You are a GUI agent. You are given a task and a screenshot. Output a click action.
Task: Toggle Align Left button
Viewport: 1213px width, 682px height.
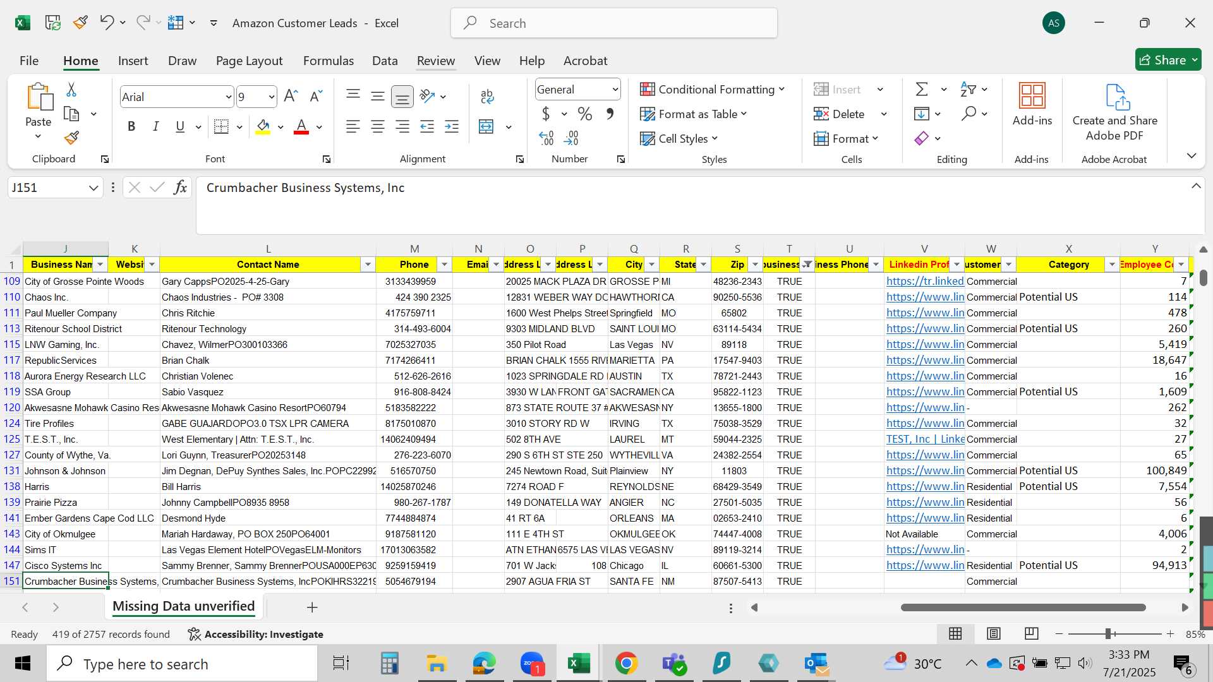[353, 127]
